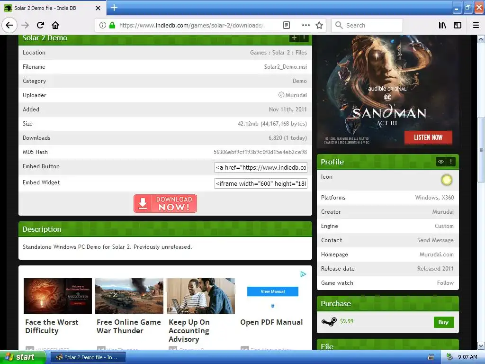Viewport: 485px width, 364px height.
Task: Click the Solar 2 Demo taskbar button
Action: tap(88, 357)
